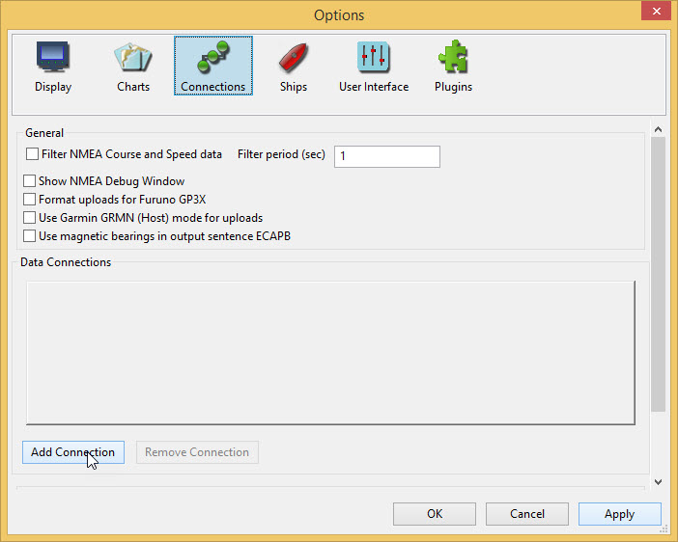Click the vertical scrollbar thumb

pos(658,275)
